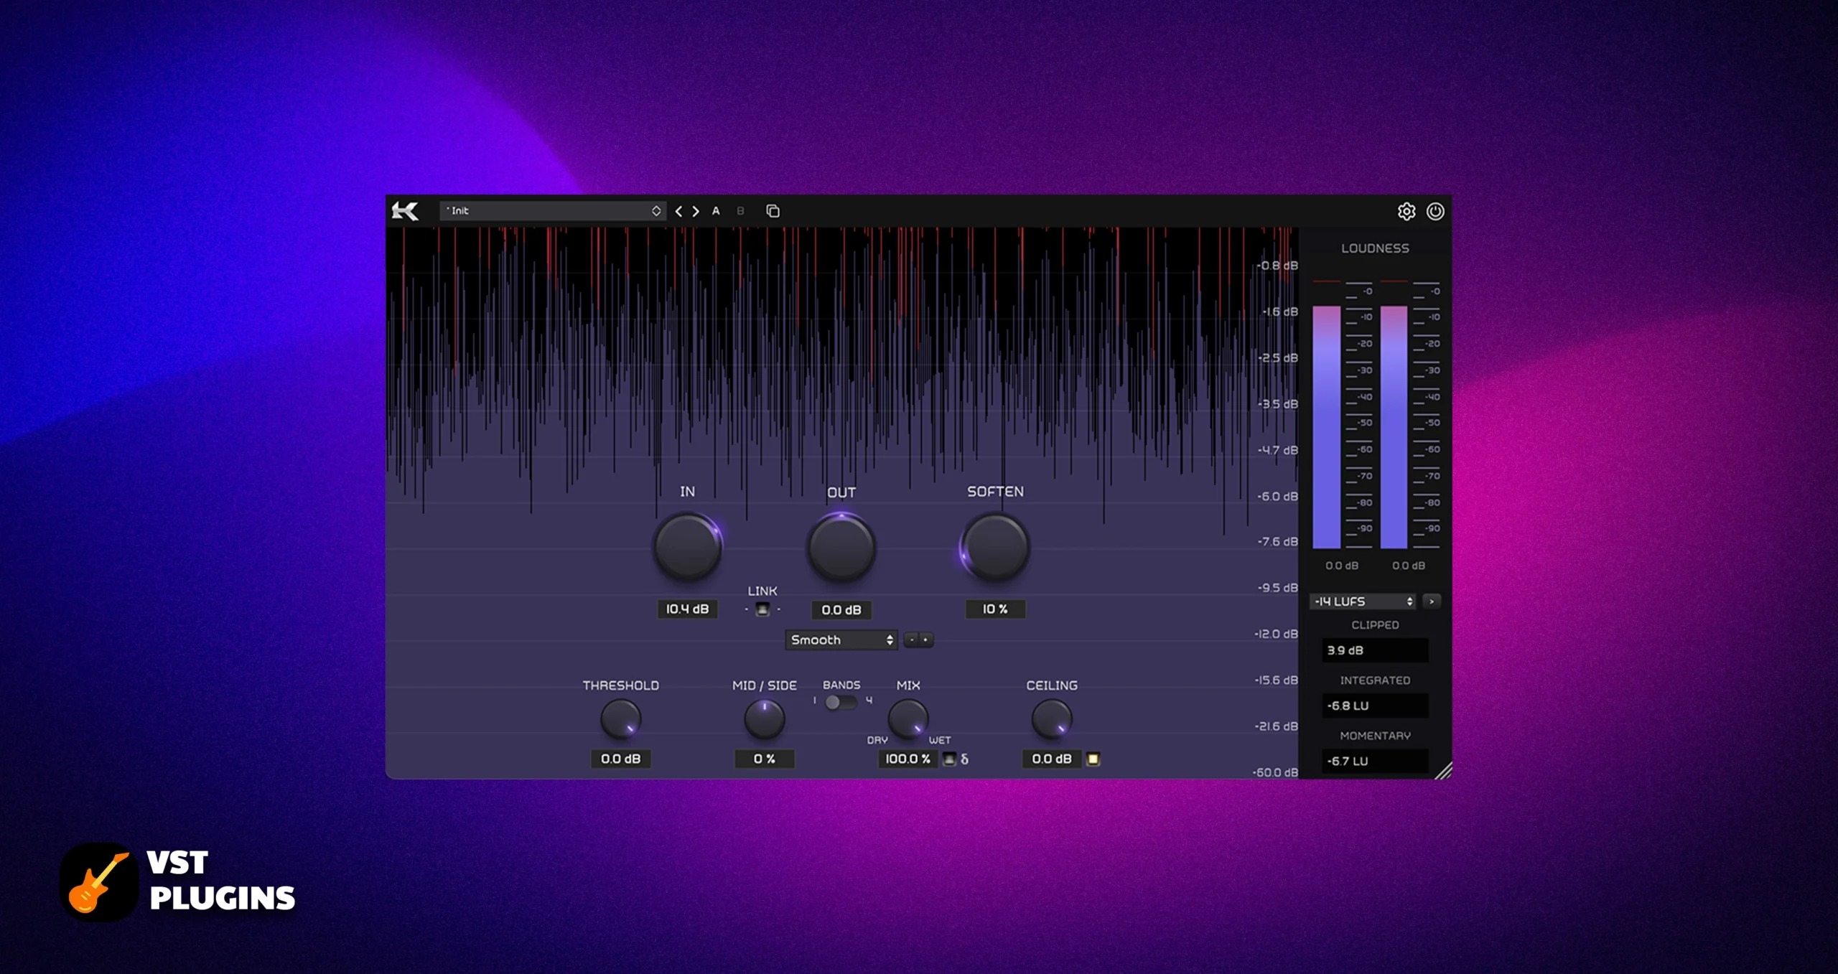This screenshot has width=1838, height=974.
Task: Toggle the LINK button
Action: 762,609
